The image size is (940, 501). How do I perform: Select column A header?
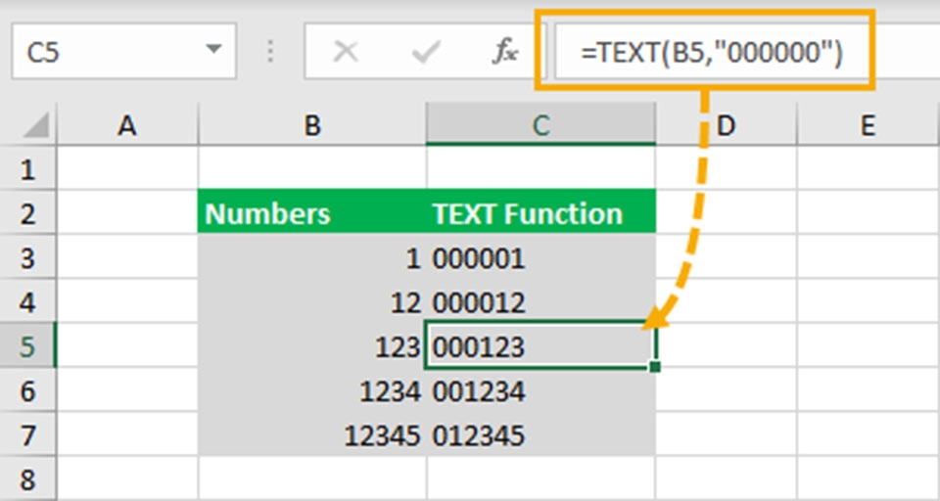pyautogui.click(x=127, y=124)
